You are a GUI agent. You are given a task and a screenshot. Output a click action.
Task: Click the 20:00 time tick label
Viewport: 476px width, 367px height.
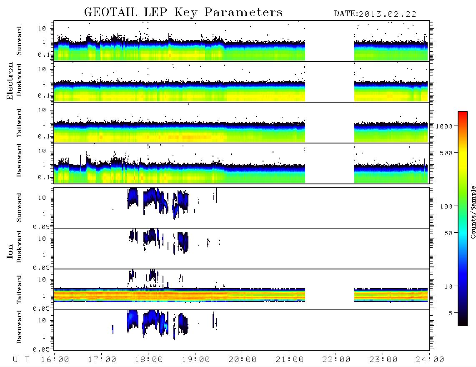pos(243,359)
